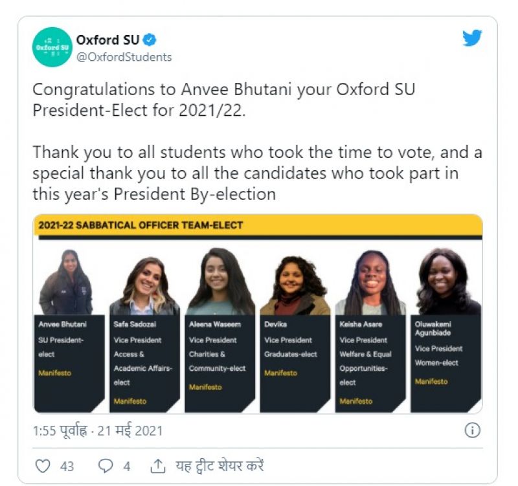Screen dimensions: 518x486
Task: Open the tweet info icon
Action: point(473,430)
